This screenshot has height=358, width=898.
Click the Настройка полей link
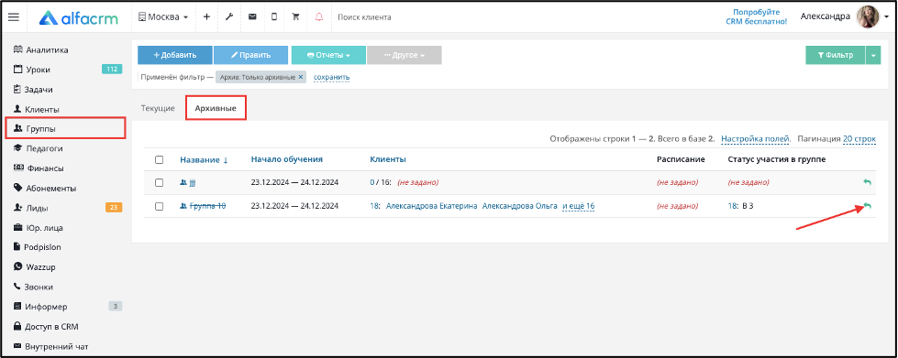[756, 139]
